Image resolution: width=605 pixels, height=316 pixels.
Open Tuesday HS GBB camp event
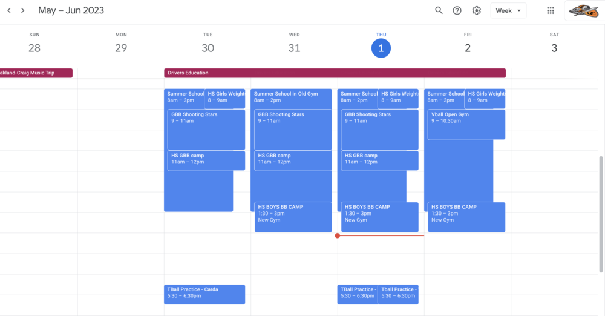206,160
